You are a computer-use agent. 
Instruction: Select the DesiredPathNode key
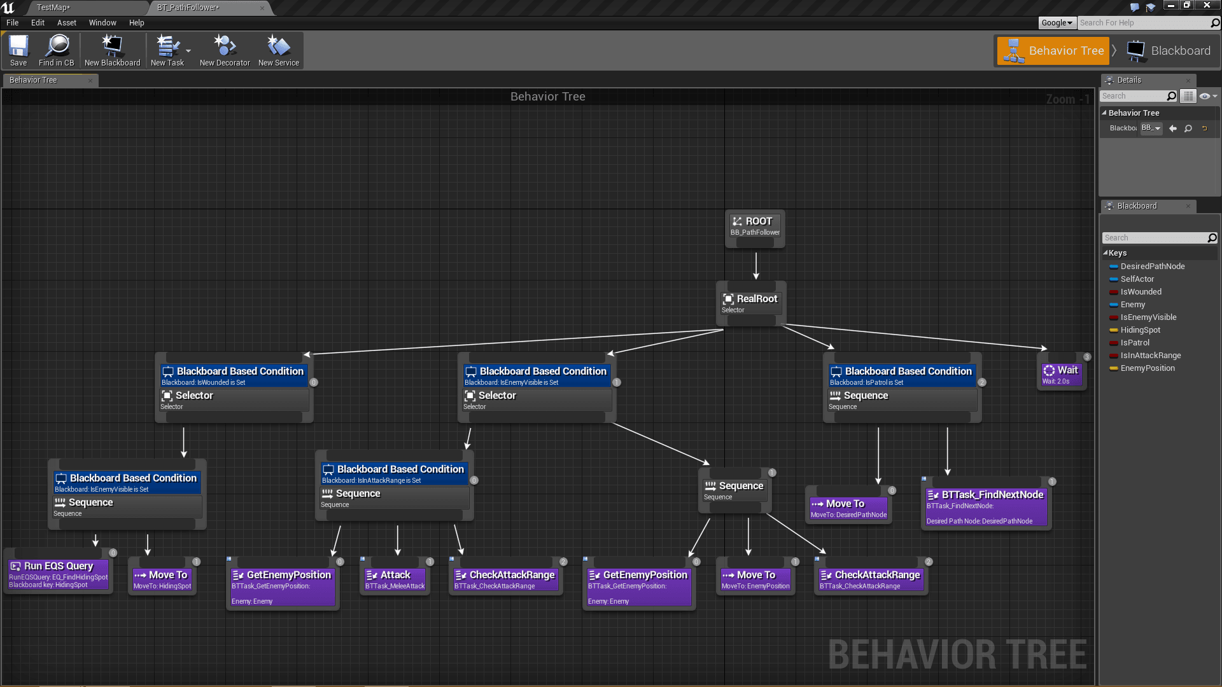click(x=1152, y=267)
